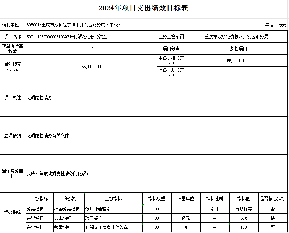Select the 计量单位 header cell
The height and width of the screenshot is (233, 289).
point(186,199)
